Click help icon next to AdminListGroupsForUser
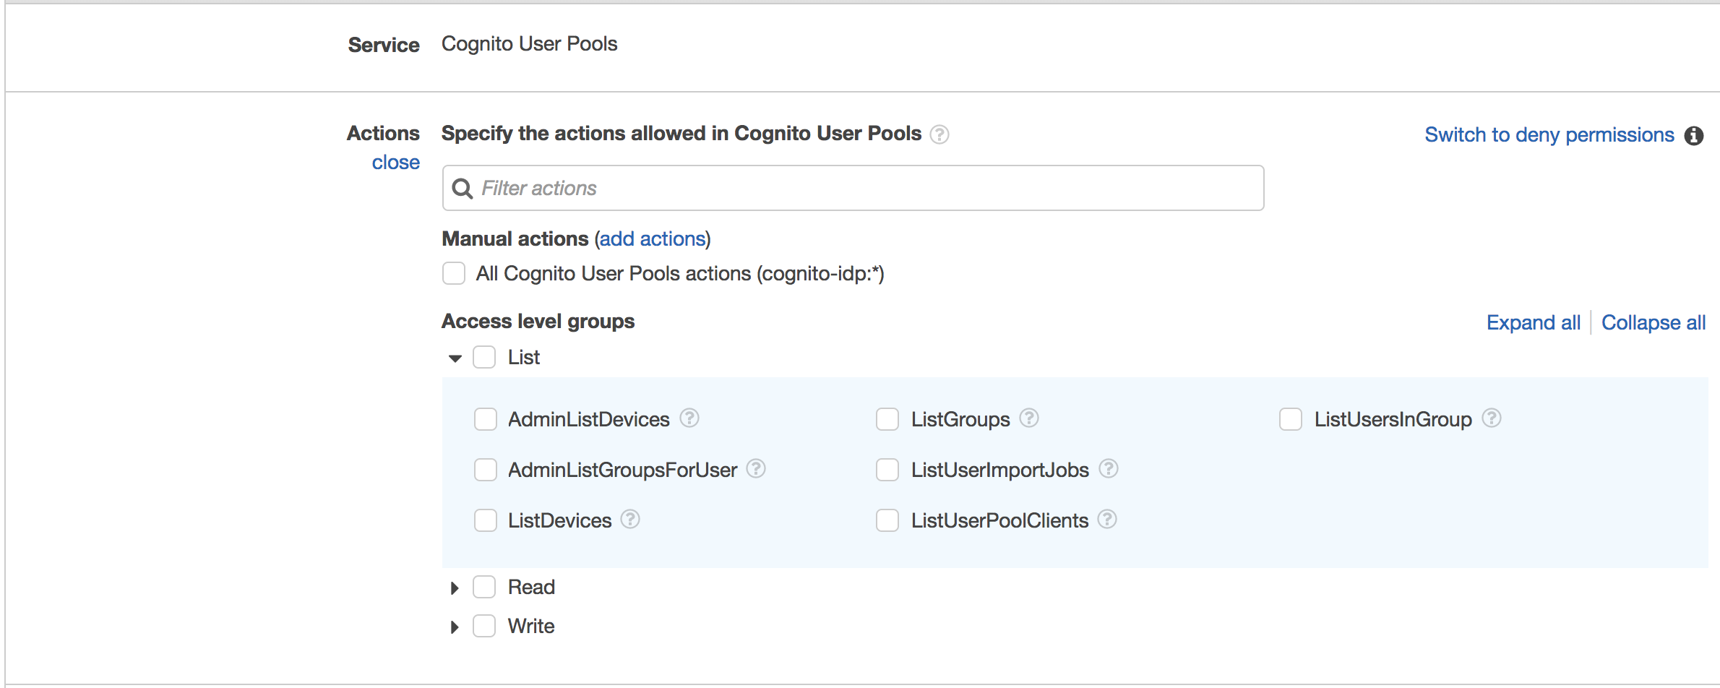Screen dimensions: 1720x688 click(756, 469)
